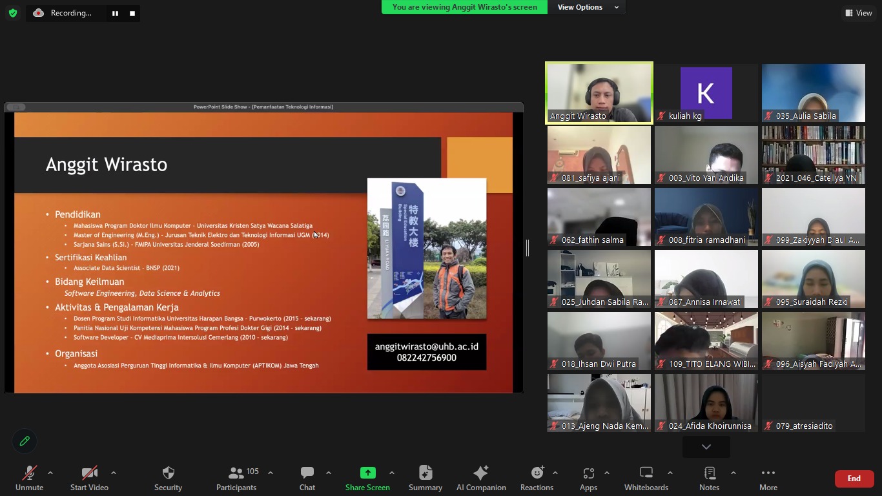Viewport: 882px width, 496px height.
Task: Expand Whiteboards options arrow
Action: coord(670,473)
